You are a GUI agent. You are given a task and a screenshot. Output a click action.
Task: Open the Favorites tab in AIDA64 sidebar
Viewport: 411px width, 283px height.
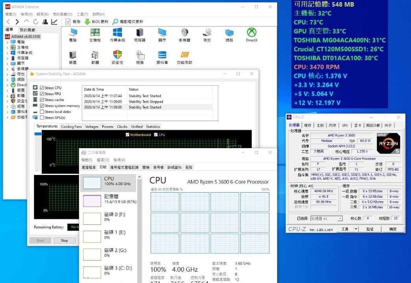pyautogui.click(x=27, y=29)
